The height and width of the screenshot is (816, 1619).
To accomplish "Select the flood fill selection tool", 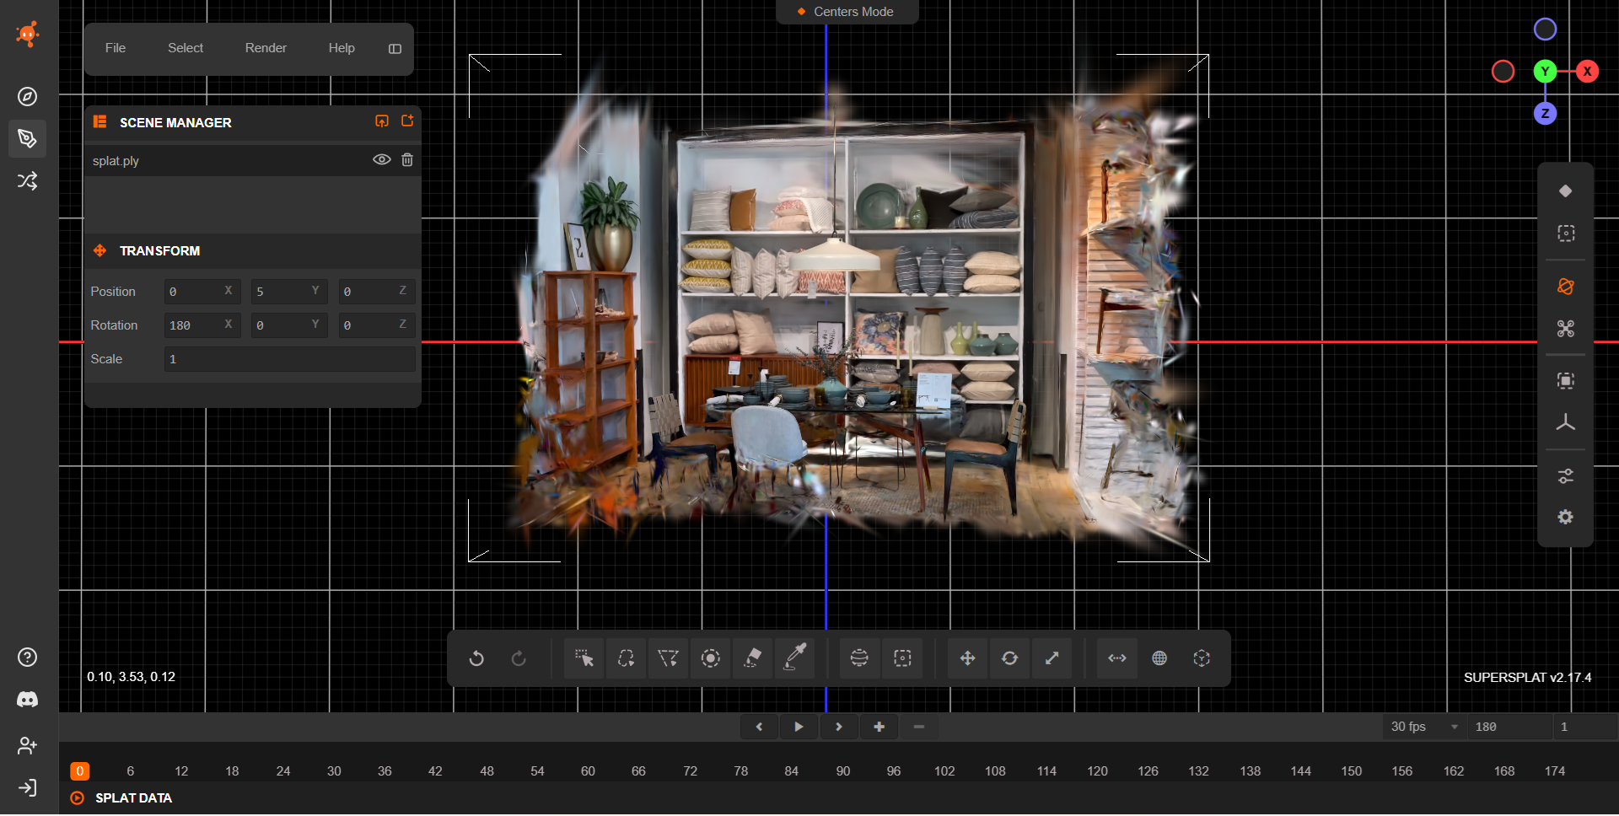I will (752, 658).
